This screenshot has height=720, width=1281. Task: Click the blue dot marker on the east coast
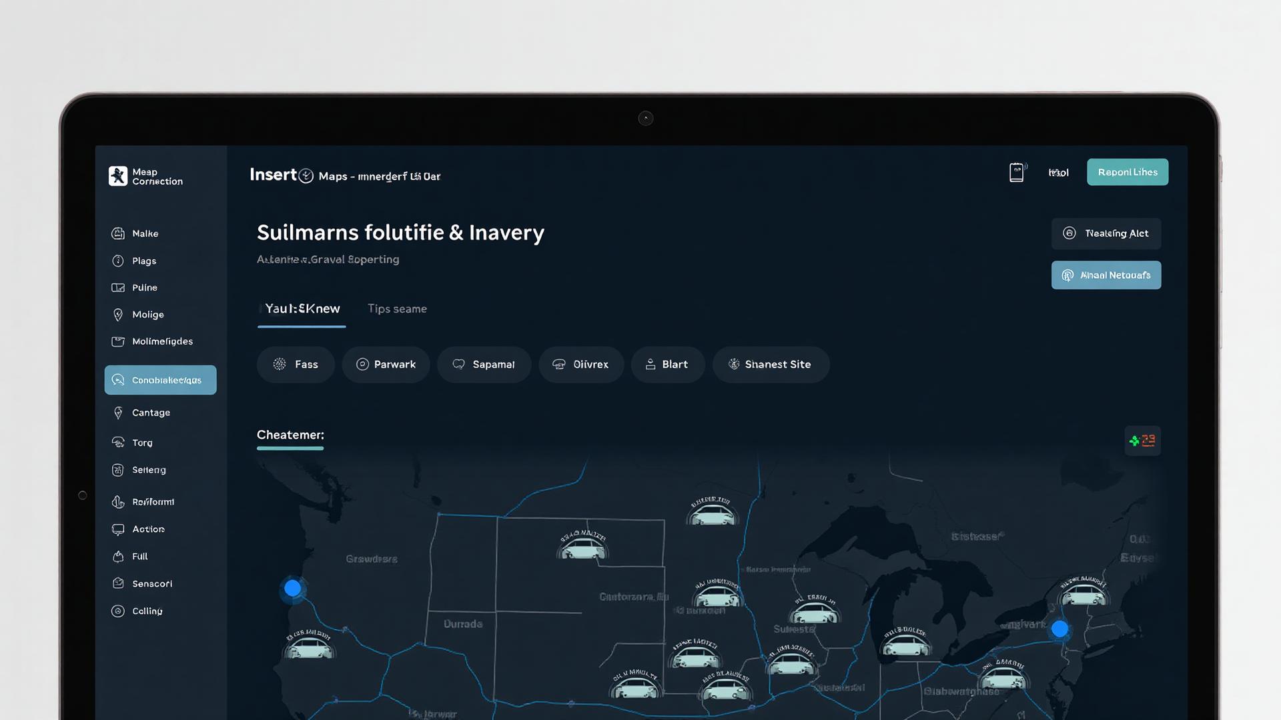pos(1059,629)
